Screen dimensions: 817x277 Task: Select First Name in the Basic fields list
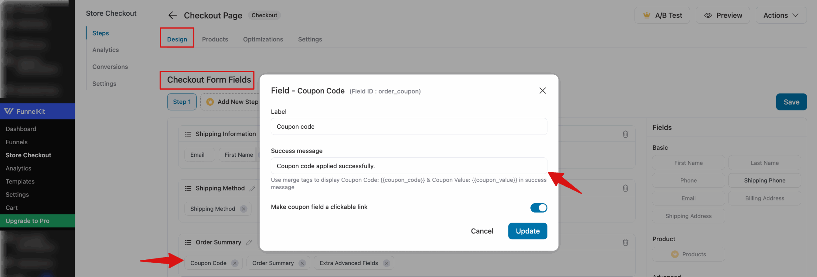[x=688, y=163]
